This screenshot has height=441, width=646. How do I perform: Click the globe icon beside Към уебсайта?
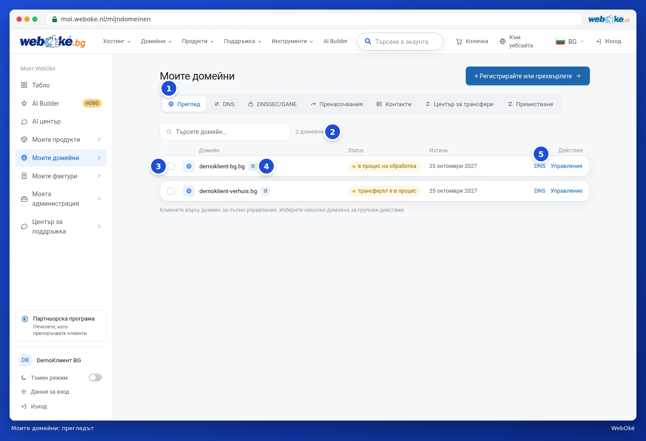[503, 42]
